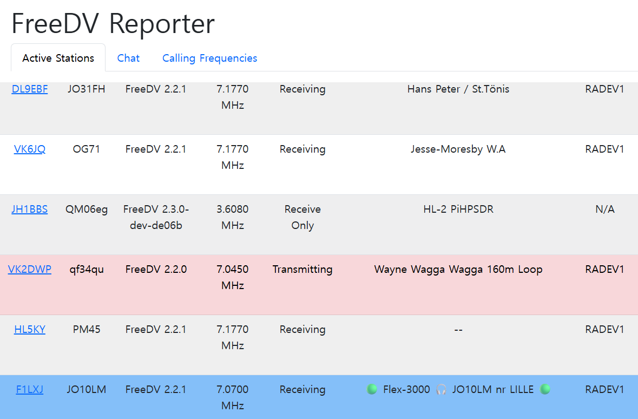Click the FreeDV Reporter page heading
Image resolution: width=638 pixels, height=419 pixels.
coord(113,24)
